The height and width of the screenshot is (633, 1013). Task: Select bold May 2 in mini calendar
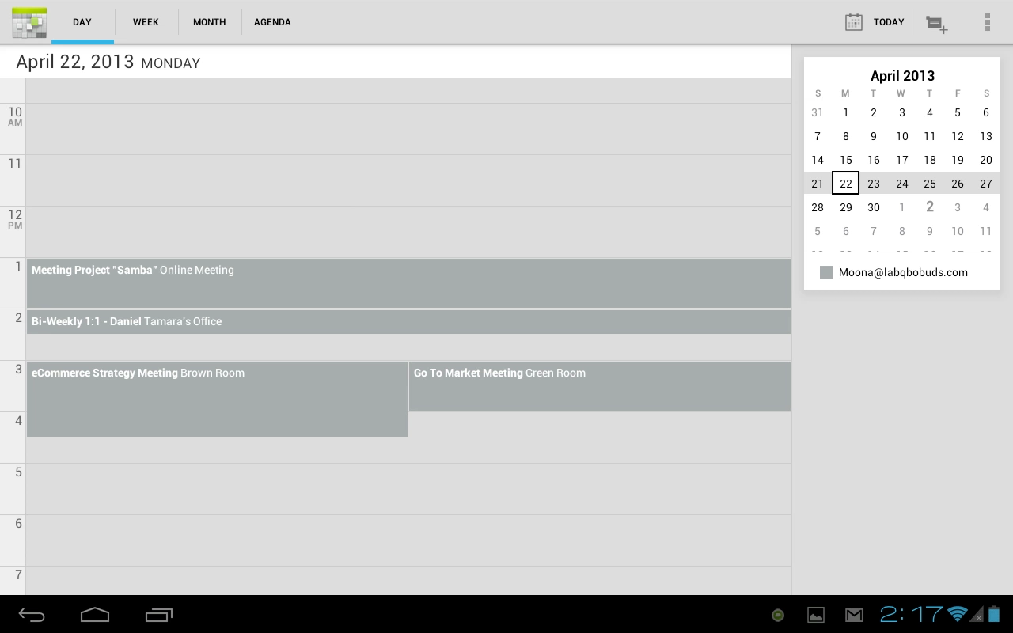[930, 207]
